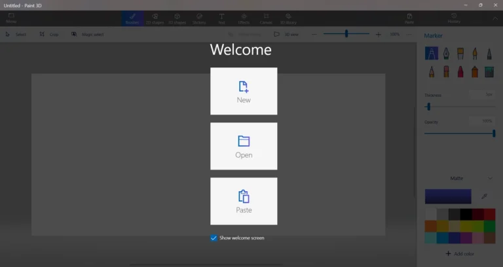Viewport: 503px width, 267px height.
Task: Toggle 3D view
Action: tap(286, 34)
